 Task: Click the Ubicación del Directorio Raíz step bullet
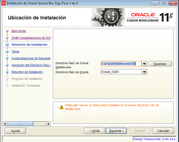(7, 65)
